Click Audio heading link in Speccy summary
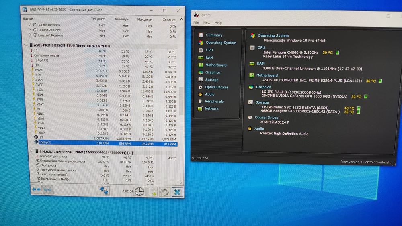The image size is (402, 226). [259, 129]
